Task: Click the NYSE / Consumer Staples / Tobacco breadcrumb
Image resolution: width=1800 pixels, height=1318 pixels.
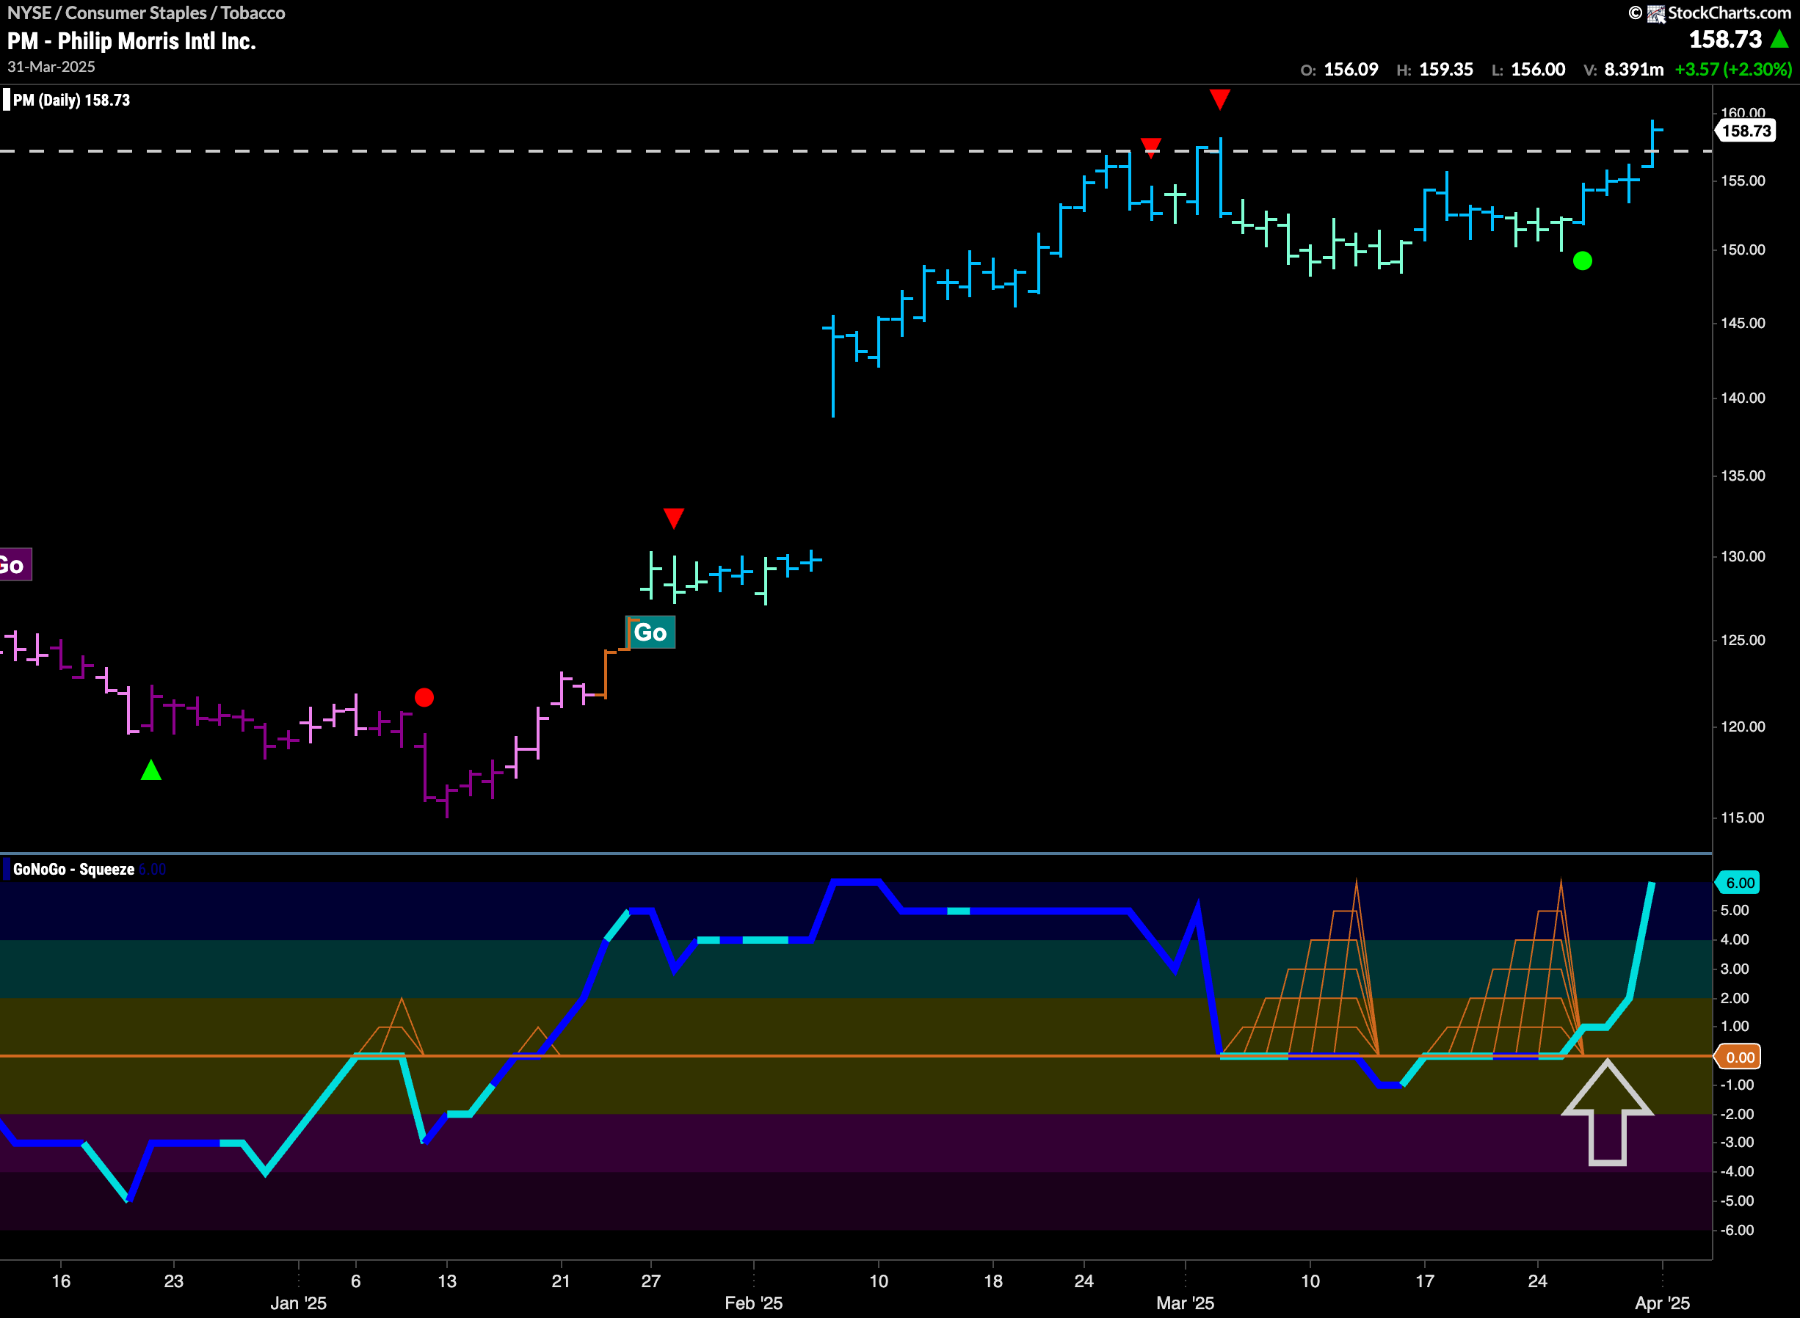Action: pos(146,12)
